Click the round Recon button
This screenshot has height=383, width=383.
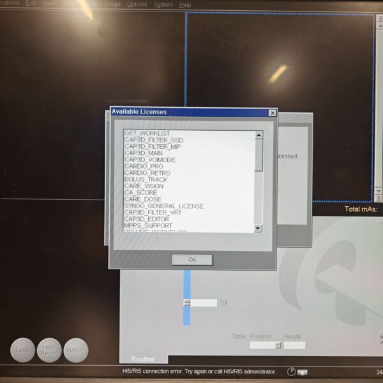click(76, 350)
